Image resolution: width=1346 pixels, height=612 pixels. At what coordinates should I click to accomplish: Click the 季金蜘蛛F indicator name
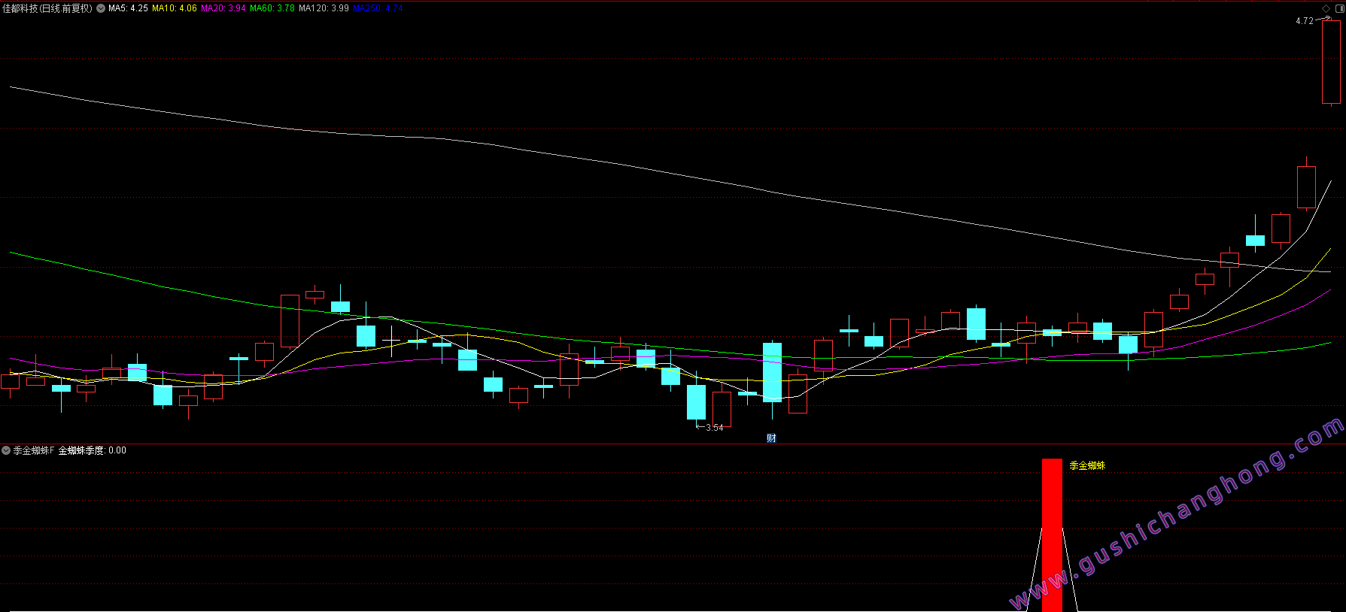coord(34,450)
